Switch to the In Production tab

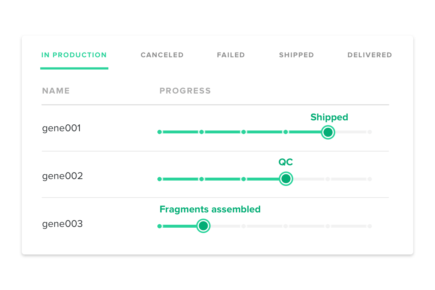point(74,55)
